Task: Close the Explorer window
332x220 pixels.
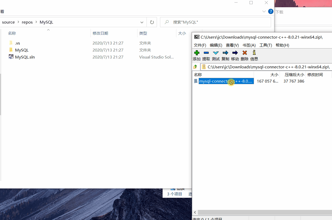Action: point(266,3)
